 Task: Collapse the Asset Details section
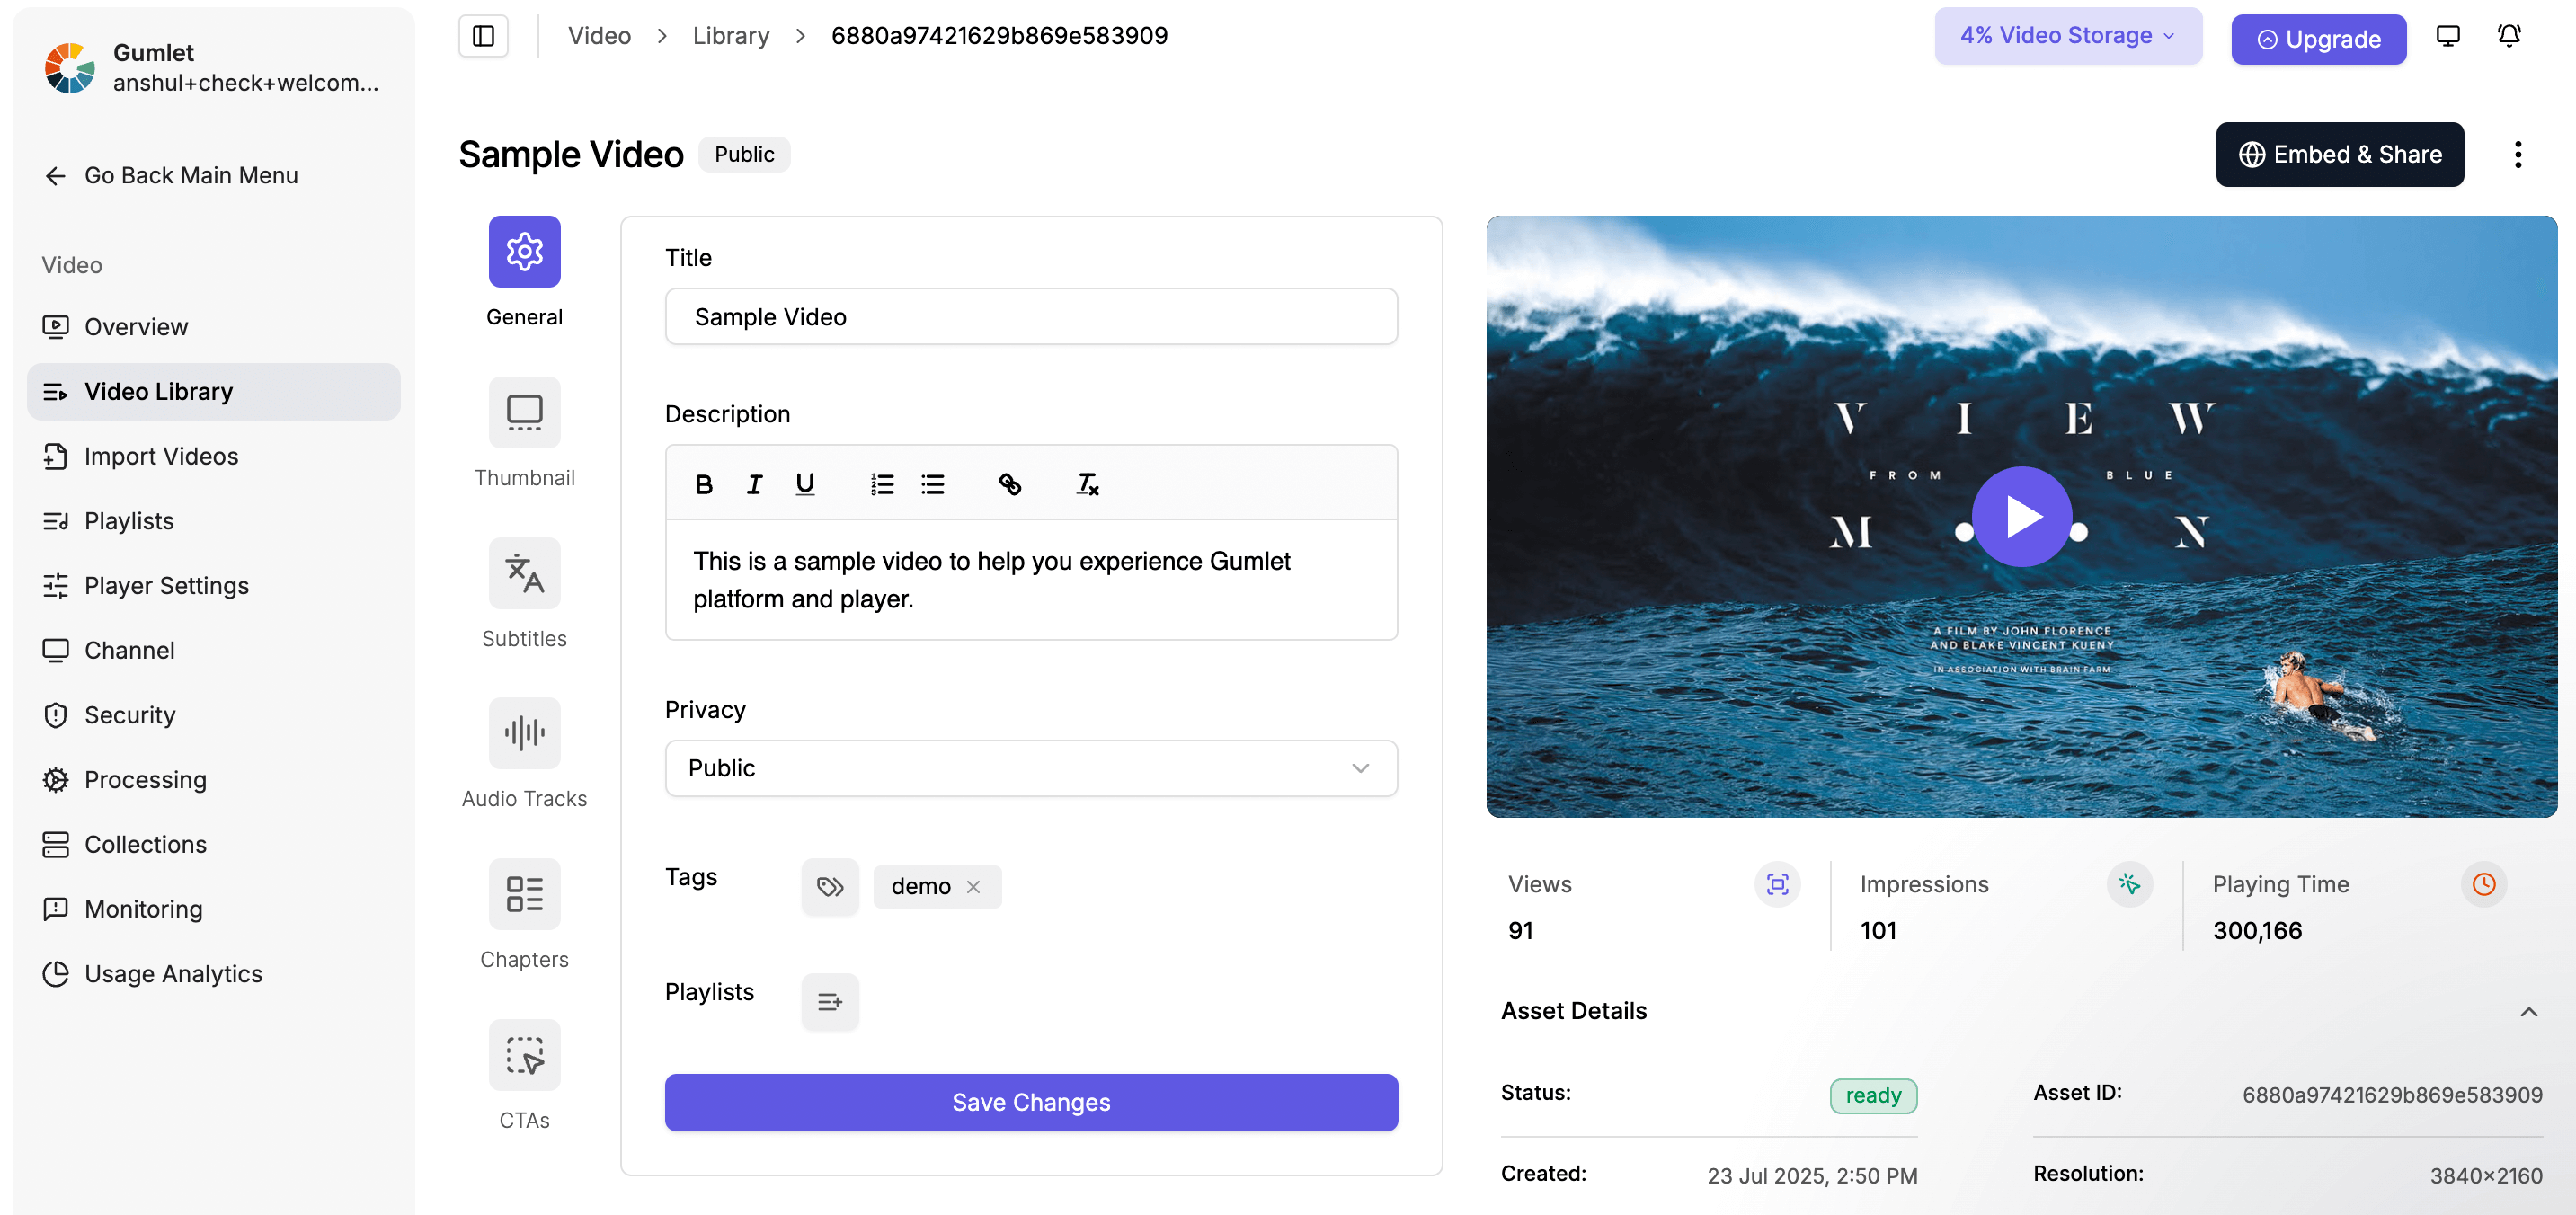coord(2528,1012)
